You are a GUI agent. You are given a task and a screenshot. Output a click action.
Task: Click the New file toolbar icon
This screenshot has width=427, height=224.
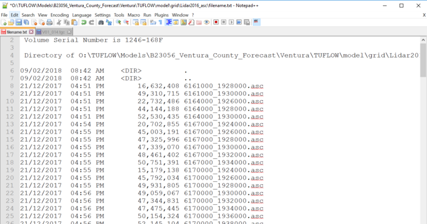click(4, 23)
